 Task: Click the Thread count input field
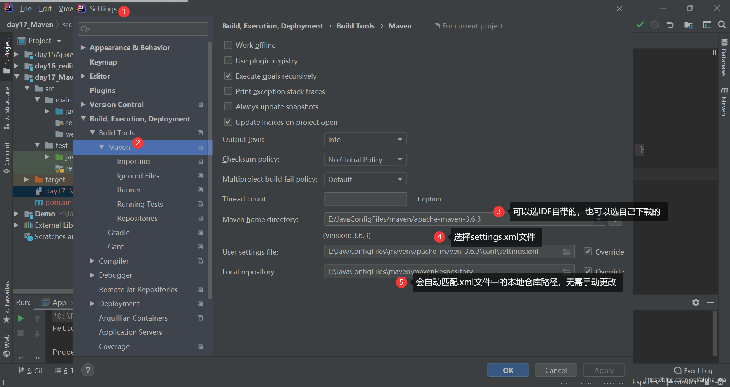pos(365,199)
